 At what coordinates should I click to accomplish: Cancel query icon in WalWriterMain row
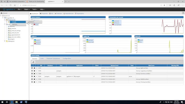click(32, 79)
